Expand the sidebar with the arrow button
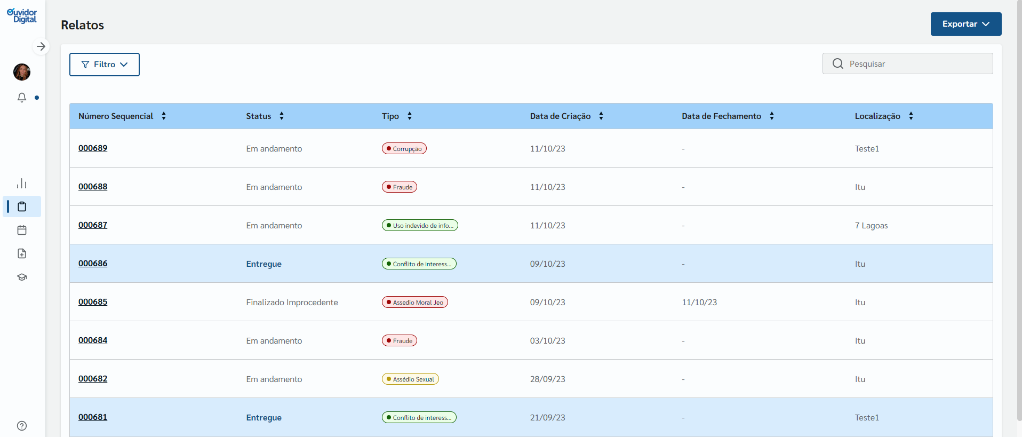Image resolution: width=1022 pixels, height=437 pixels. click(x=41, y=46)
